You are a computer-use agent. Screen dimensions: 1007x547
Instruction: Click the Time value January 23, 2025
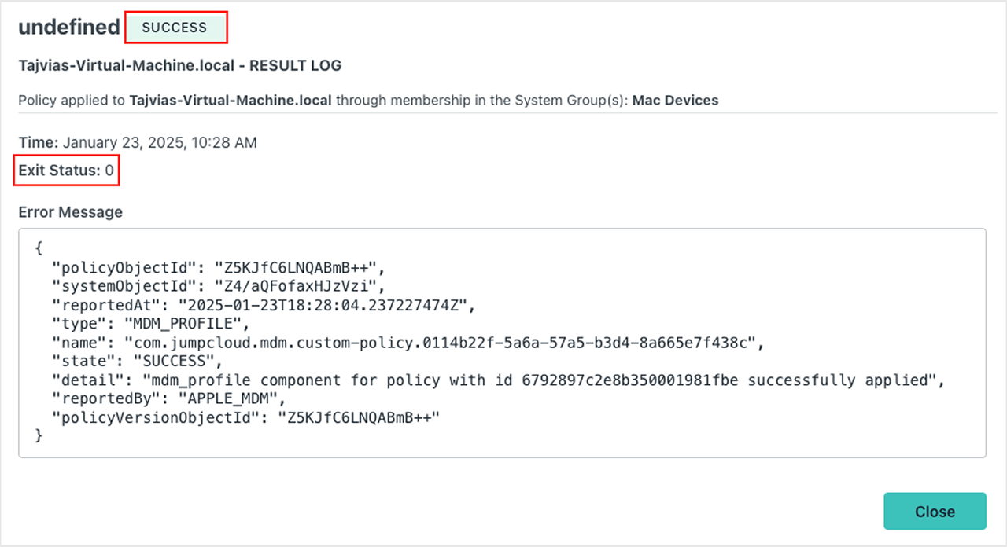(159, 142)
